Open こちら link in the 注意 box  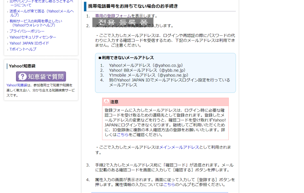122,134
